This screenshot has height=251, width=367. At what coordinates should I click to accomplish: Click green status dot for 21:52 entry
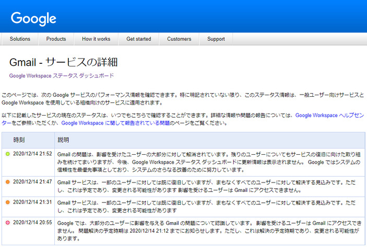tap(7, 154)
